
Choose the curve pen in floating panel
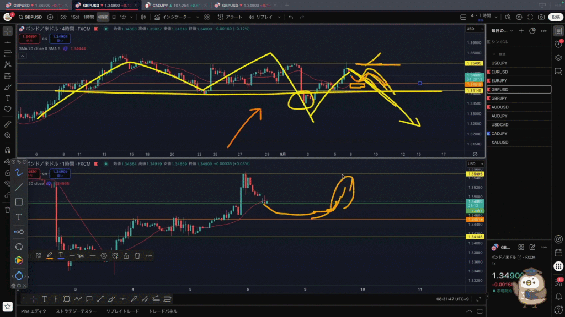click(19, 172)
